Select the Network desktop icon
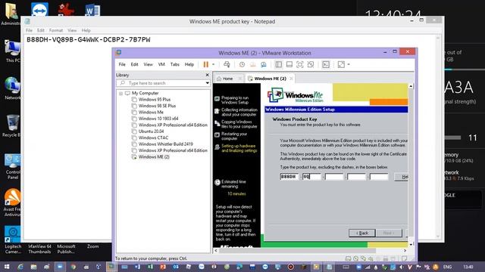The height and width of the screenshot is (272, 485). (12, 88)
